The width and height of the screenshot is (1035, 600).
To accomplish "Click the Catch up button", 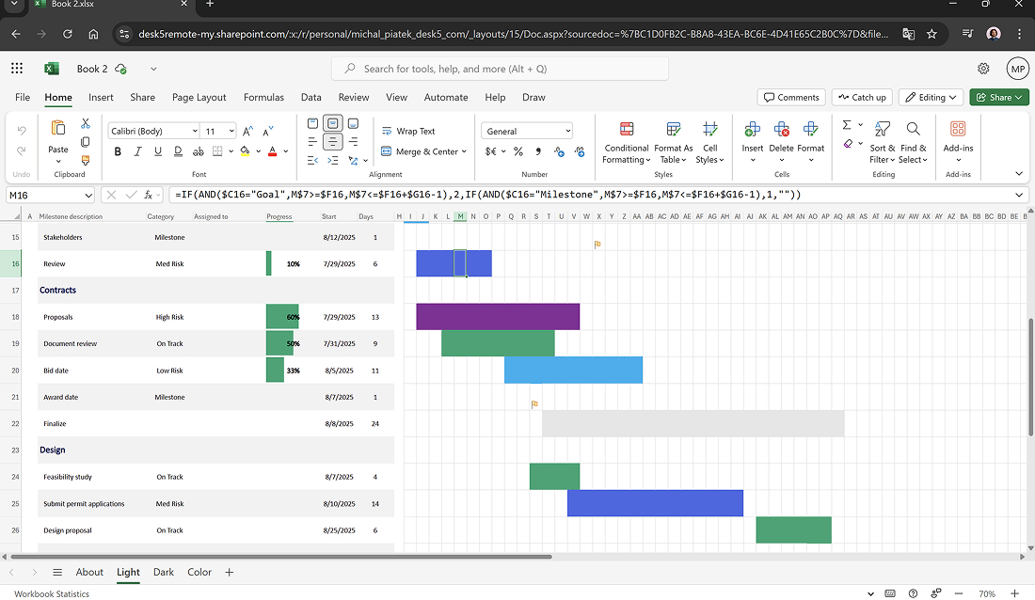I will (862, 97).
